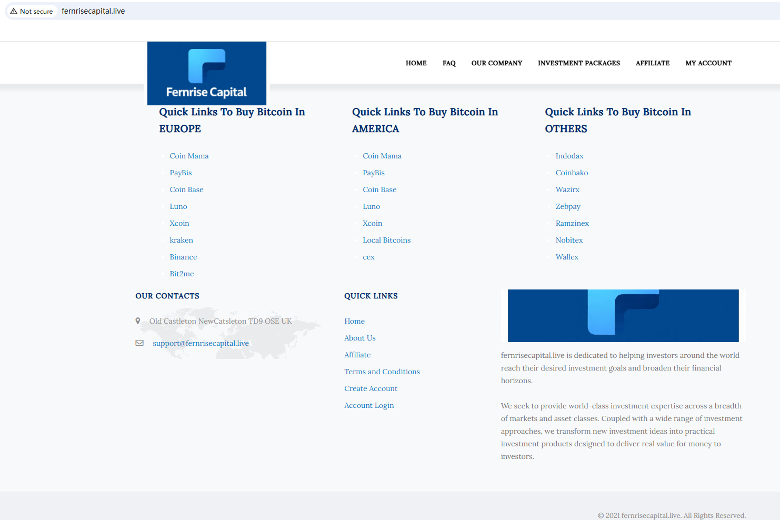780x520 pixels.
Task: Click the support email address link
Action: [201, 343]
